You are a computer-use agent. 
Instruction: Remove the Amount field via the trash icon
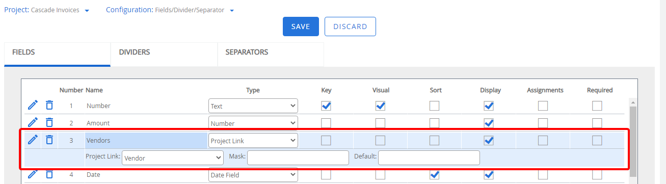pyautogui.click(x=49, y=122)
